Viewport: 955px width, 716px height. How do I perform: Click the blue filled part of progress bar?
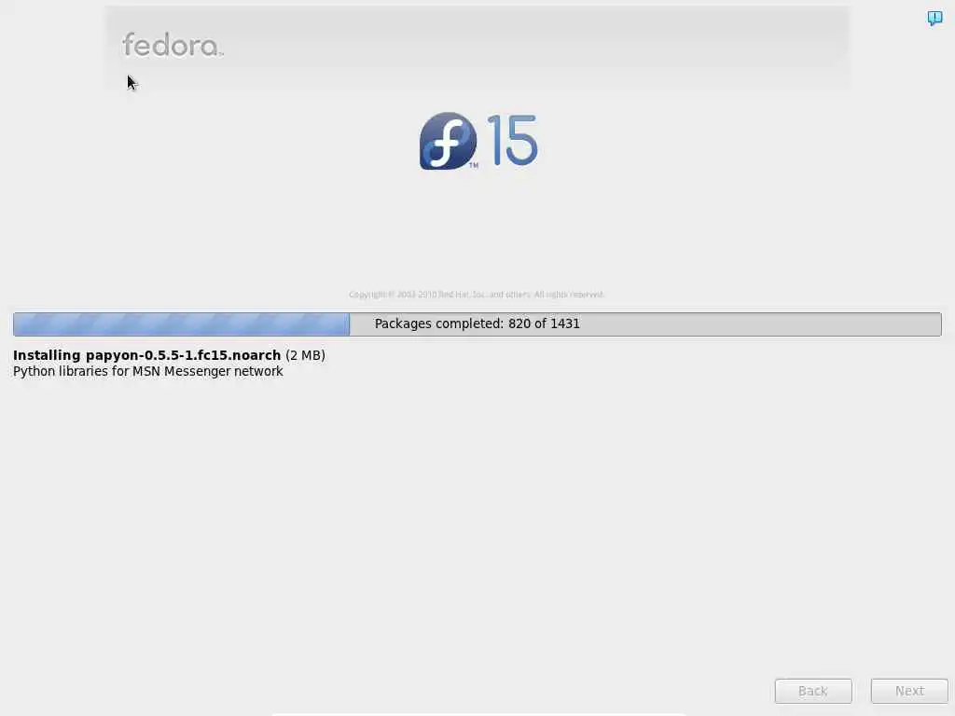coord(182,324)
